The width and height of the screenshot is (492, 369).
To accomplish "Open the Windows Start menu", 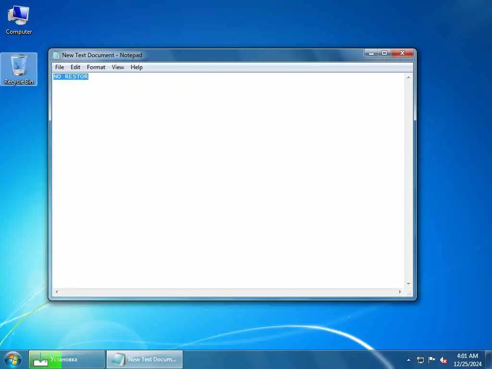I will (13, 359).
